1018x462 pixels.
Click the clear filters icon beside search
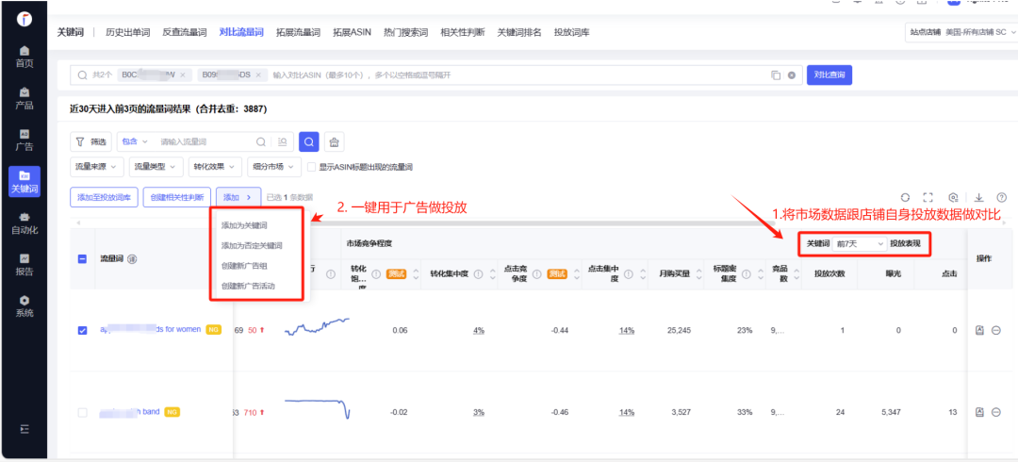tap(335, 141)
